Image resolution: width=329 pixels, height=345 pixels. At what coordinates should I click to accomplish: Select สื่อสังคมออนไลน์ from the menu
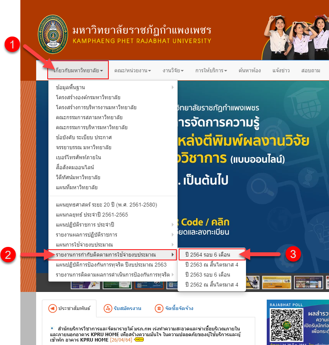(113, 167)
